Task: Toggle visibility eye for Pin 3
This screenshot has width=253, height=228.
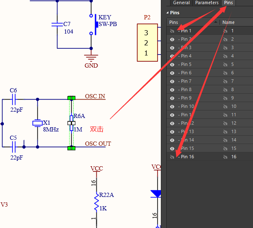Action: (172, 48)
